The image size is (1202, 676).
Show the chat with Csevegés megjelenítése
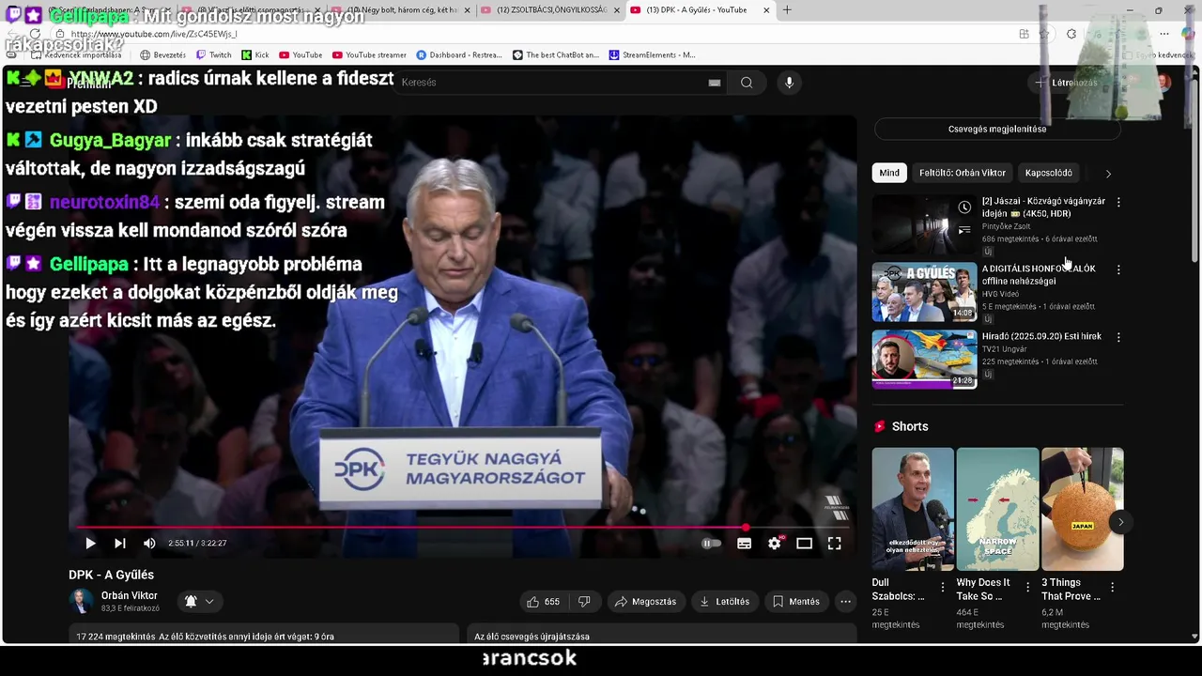click(997, 130)
